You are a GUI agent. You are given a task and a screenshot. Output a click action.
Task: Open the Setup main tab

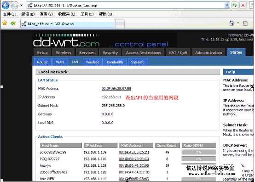click(x=42, y=52)
